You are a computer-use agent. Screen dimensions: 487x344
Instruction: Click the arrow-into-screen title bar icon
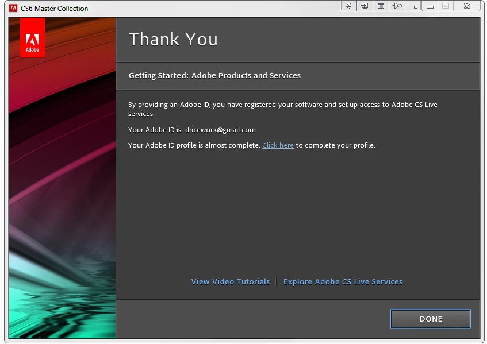[365, 6]
